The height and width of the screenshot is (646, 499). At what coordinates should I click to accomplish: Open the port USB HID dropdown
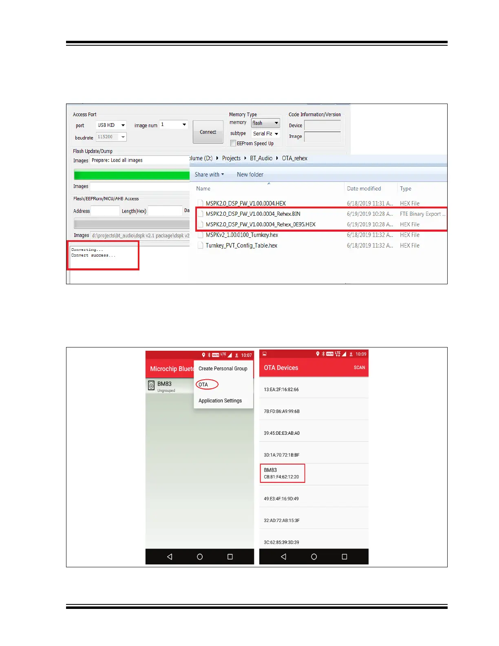[111, 125]
